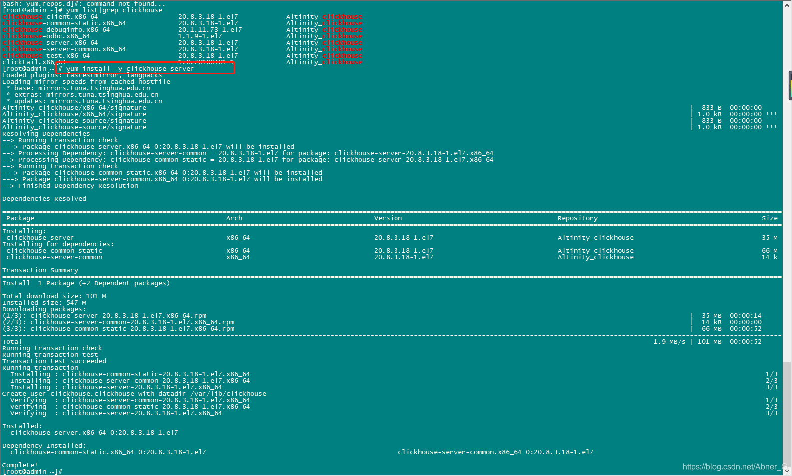Click the '35 M' size value

click(x=770, y=237)
